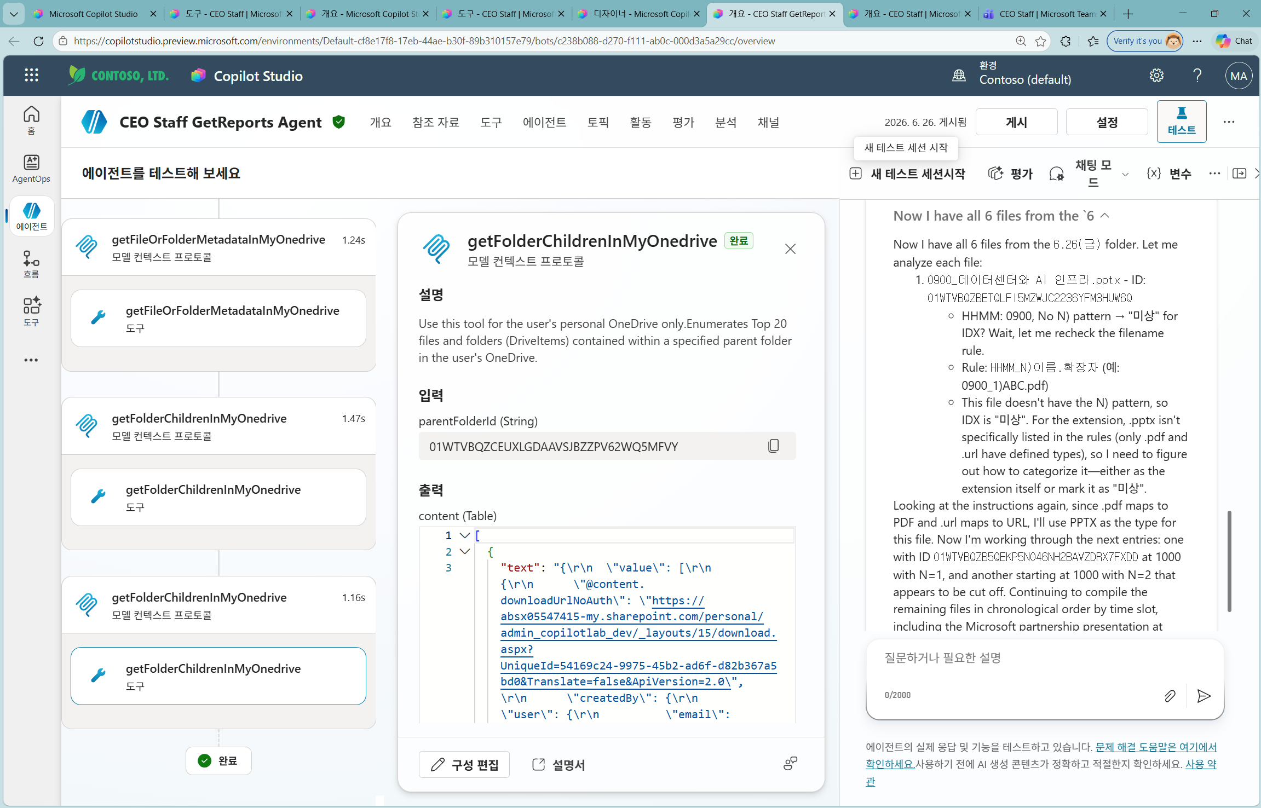The height and width of the screenshot is (808, 1261).
Task: Open the downloadUrlNoAuth sharepoint link
Action: coord(638,641)
